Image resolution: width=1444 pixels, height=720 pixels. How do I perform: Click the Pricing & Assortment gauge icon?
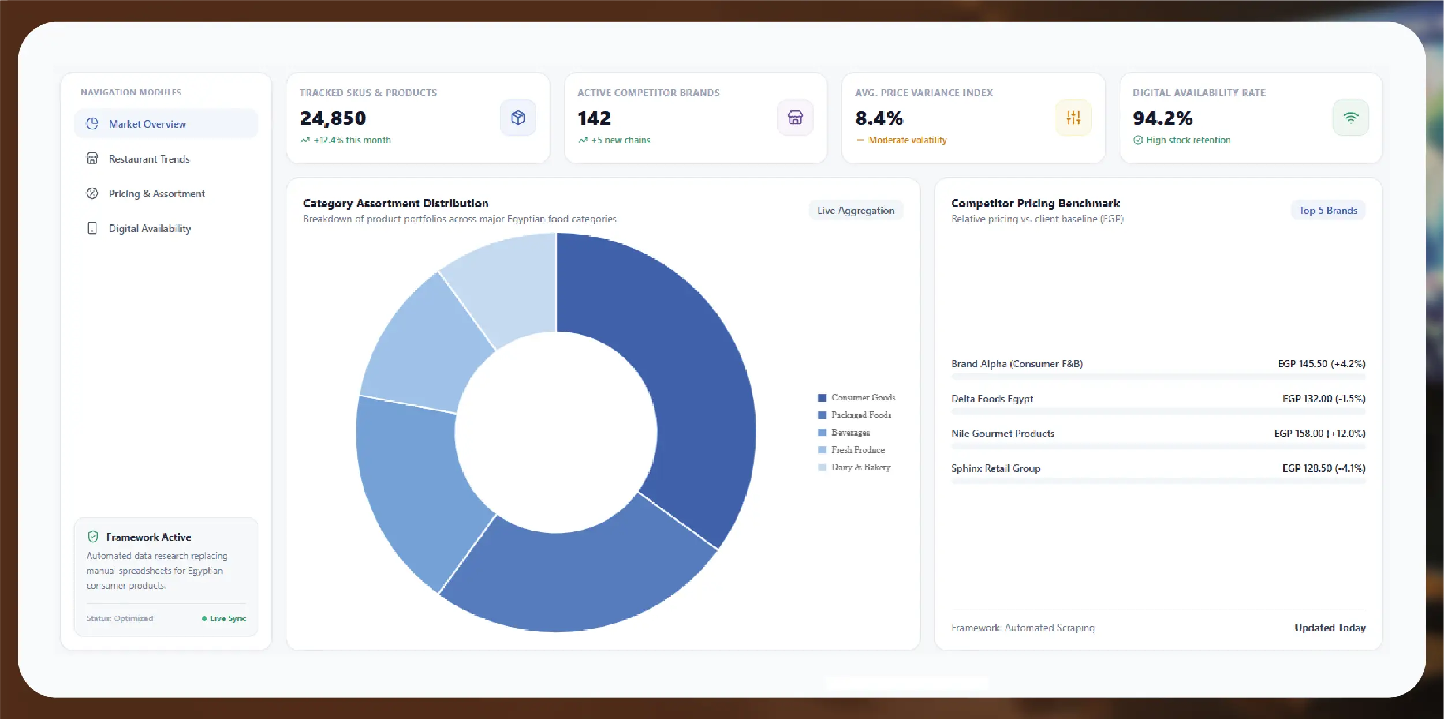point(92,194)
